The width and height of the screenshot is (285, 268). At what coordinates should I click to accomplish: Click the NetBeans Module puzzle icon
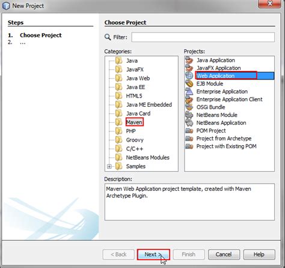pyautogui.click(x=189, y=115)
